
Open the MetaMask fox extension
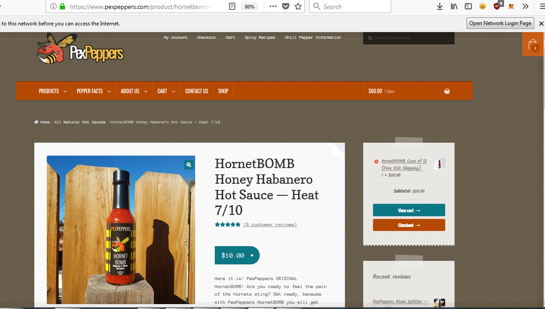(512, 6)
